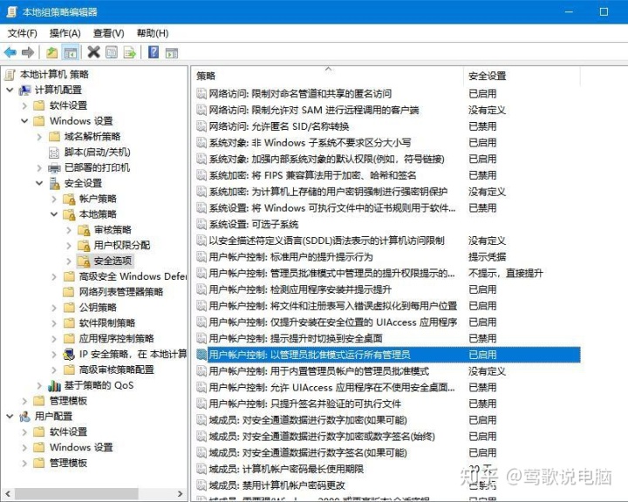Click the tree pane horizontal scrollbar thumb
This screenshot has height=502, width=628.
76,493
